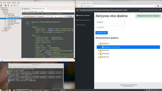Expand the 2019-01-05 folder
This screenshot has width=162, height=91.
point(98,51)
